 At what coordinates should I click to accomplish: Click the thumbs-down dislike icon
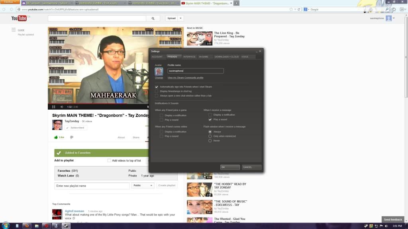click(x=72, y=137)
